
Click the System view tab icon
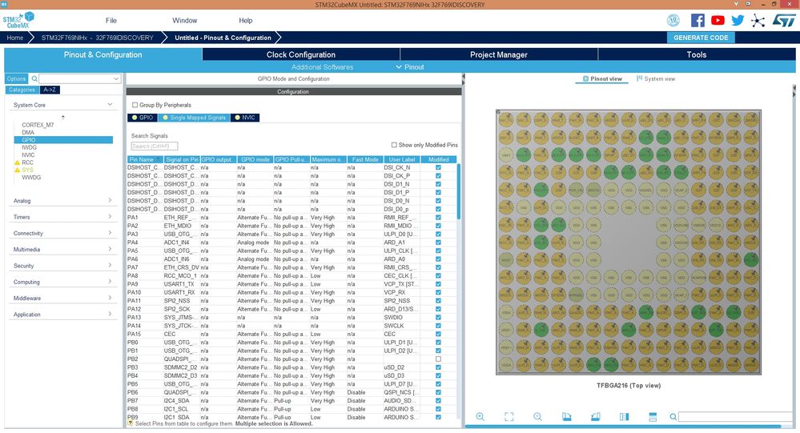[x=639, y=78]
